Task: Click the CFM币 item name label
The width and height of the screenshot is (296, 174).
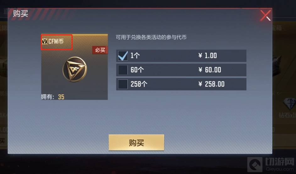Action: tap(56, 41)
